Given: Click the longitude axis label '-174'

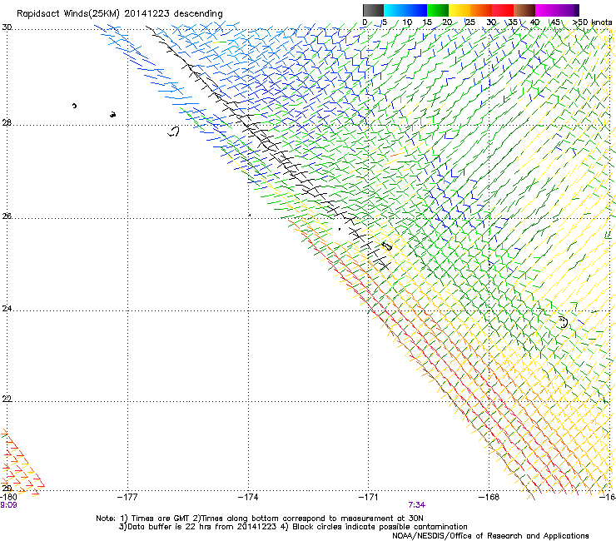Looking at the screenshot, I should coord(248,497).
